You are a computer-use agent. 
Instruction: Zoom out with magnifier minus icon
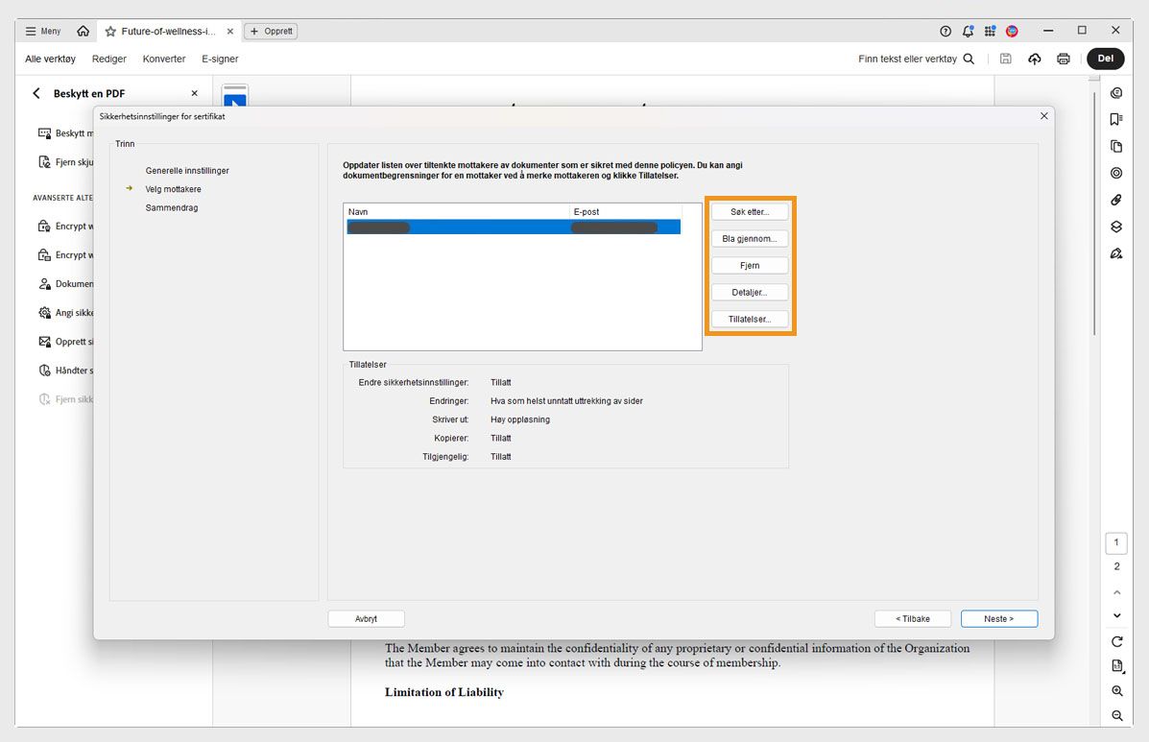(x=1116, y=716)
